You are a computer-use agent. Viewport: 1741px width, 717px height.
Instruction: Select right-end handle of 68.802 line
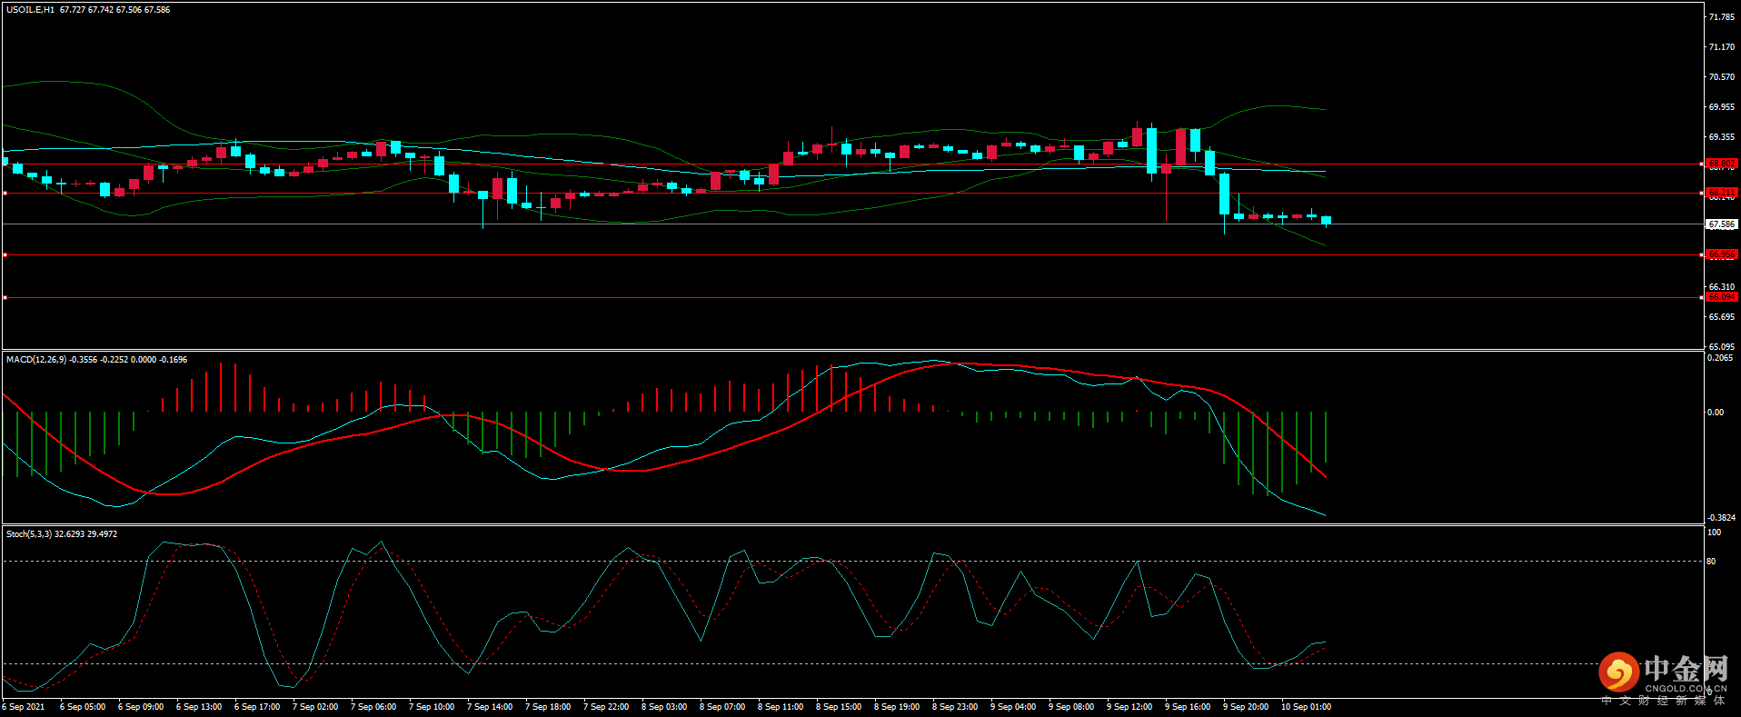[1701, 164]
